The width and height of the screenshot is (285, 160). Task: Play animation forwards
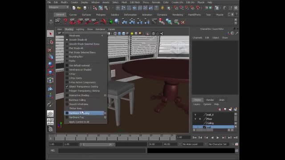218,138
